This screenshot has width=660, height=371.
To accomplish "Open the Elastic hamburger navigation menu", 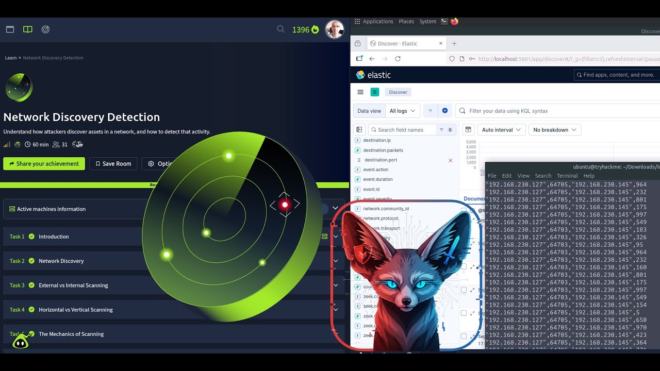I will (360, 92).
